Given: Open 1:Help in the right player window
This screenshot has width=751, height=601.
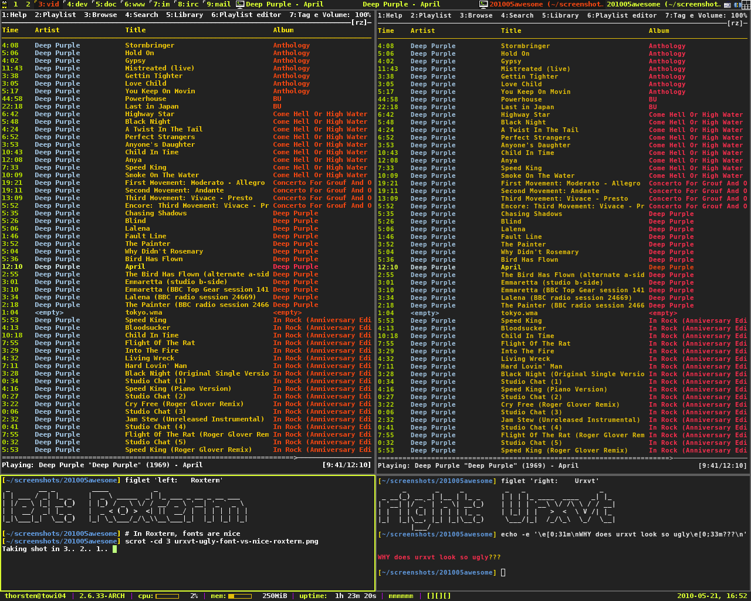Looking at the screenshot, I should (390, 15).
